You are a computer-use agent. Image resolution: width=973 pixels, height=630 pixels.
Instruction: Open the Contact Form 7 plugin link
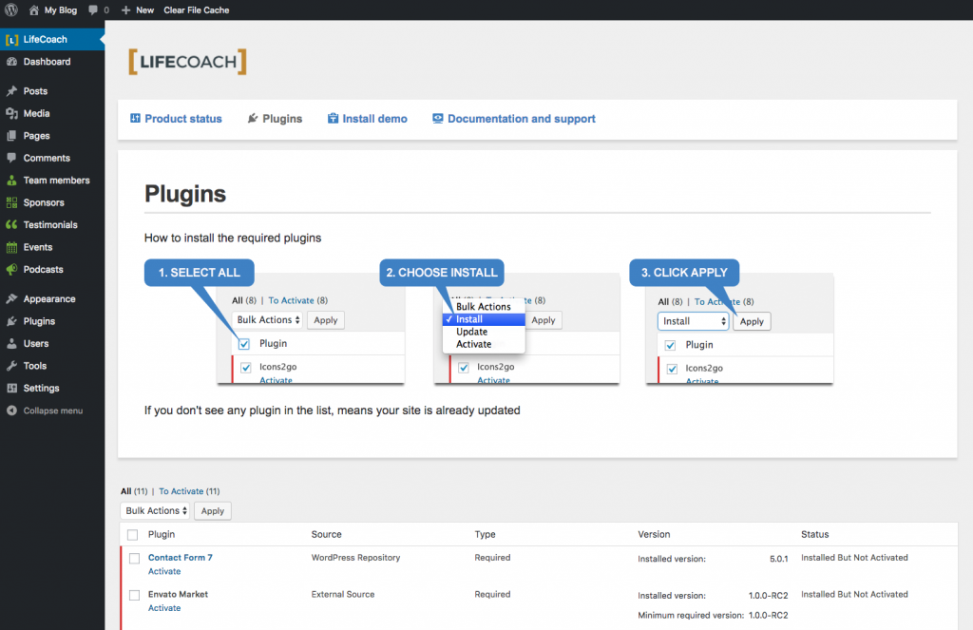pos(180,558)
